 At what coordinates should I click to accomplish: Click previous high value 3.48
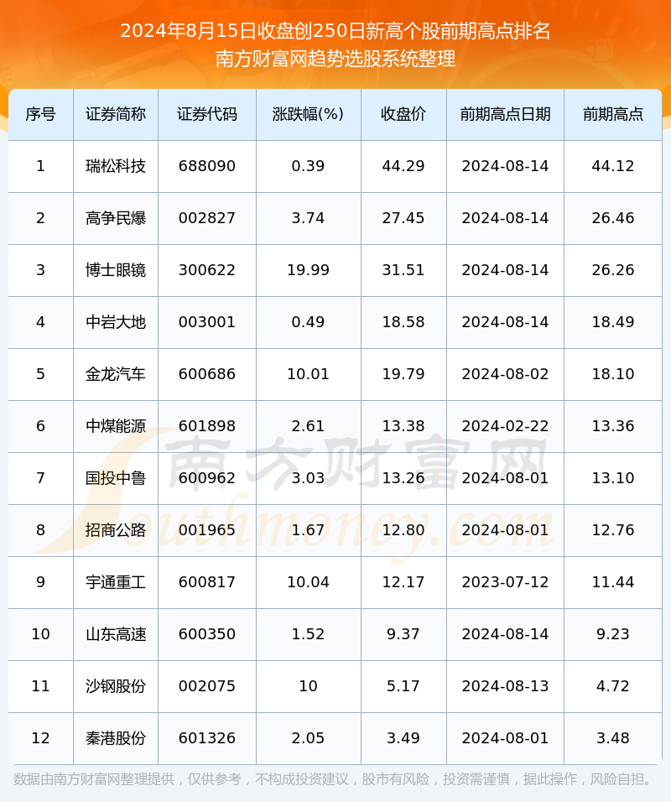point(612,738)
